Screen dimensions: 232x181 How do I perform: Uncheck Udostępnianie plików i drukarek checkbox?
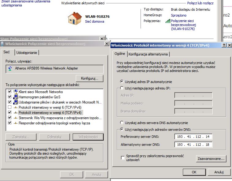click(x=10, y=102)
